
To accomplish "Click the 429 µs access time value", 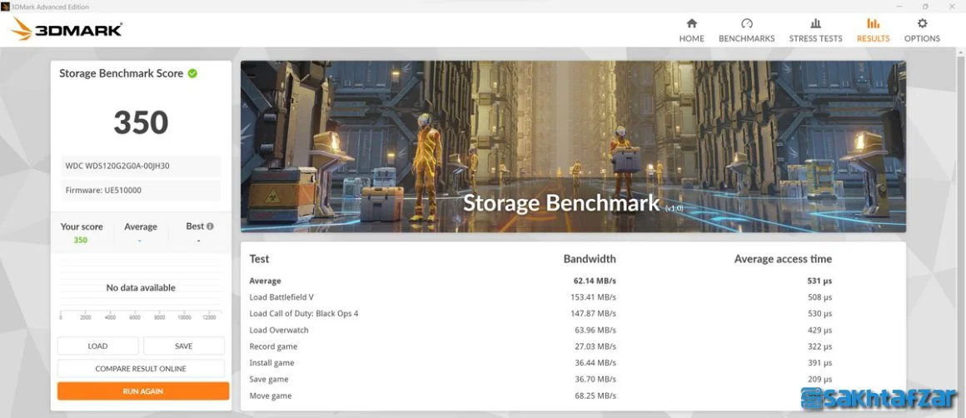I will point(819,330).
